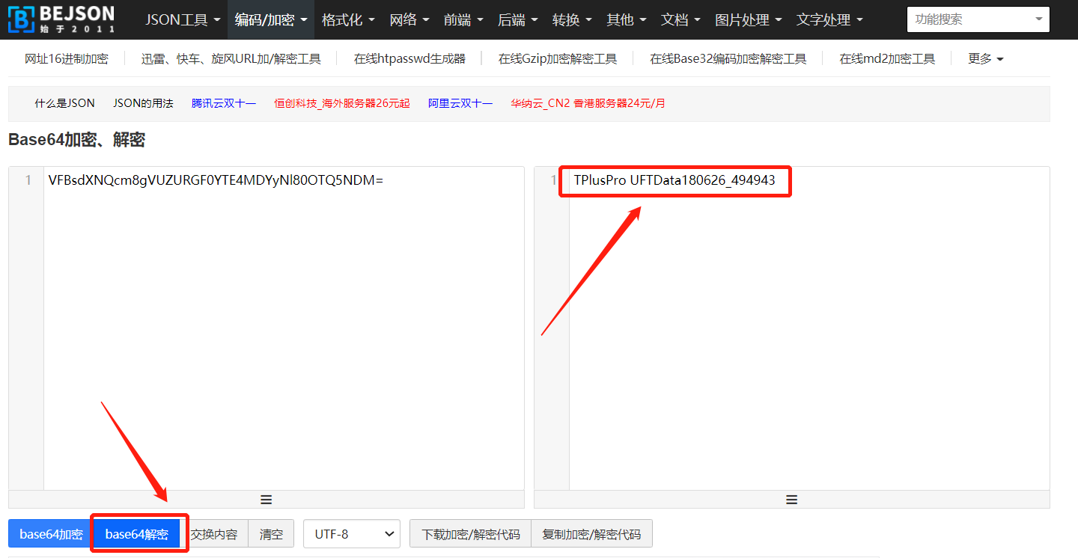Click the 交换内容 button
This screenshot has height=558, width=1078.
[214, 534]
